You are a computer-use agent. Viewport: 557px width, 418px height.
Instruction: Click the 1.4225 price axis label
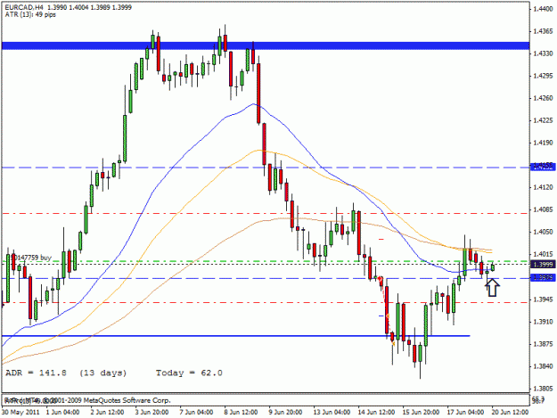pos(543,120)
